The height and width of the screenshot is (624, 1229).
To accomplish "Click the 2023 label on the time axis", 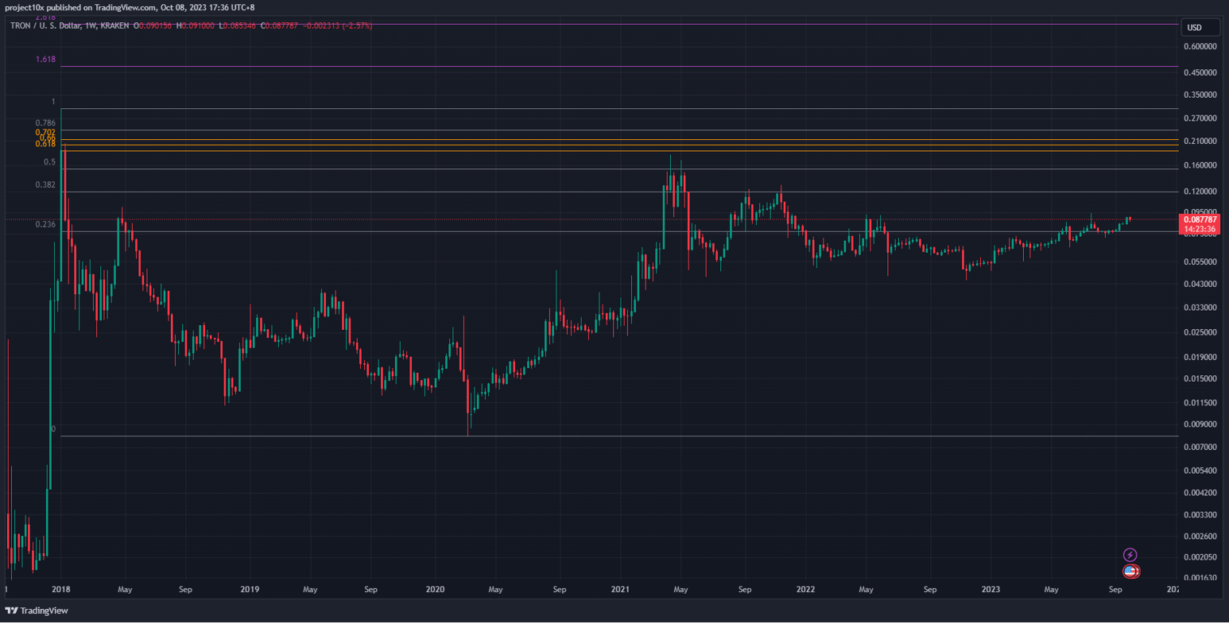I will (x=991, y=590).
